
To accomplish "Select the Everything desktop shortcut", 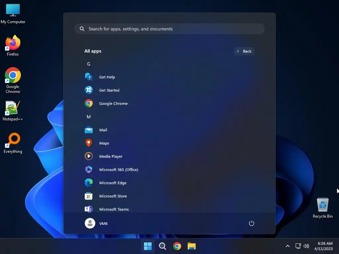I will coord(13,143).
